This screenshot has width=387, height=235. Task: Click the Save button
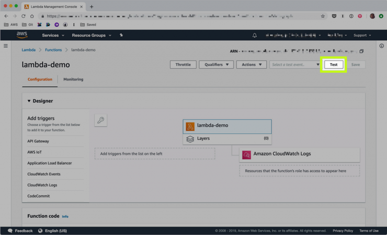click(356, 65)
